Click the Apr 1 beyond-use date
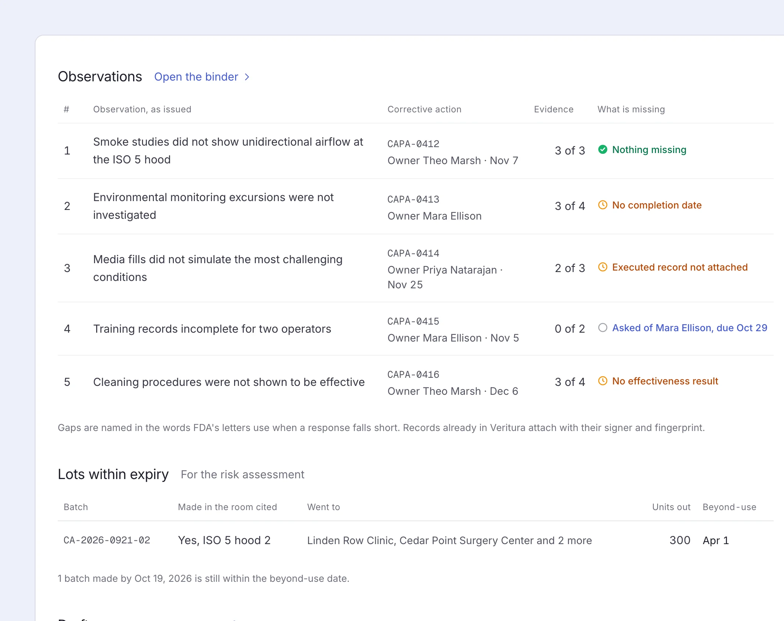Image resolution: width=784 pixels, height=621 pixels. pyautogui.click(x=716, y=540)
